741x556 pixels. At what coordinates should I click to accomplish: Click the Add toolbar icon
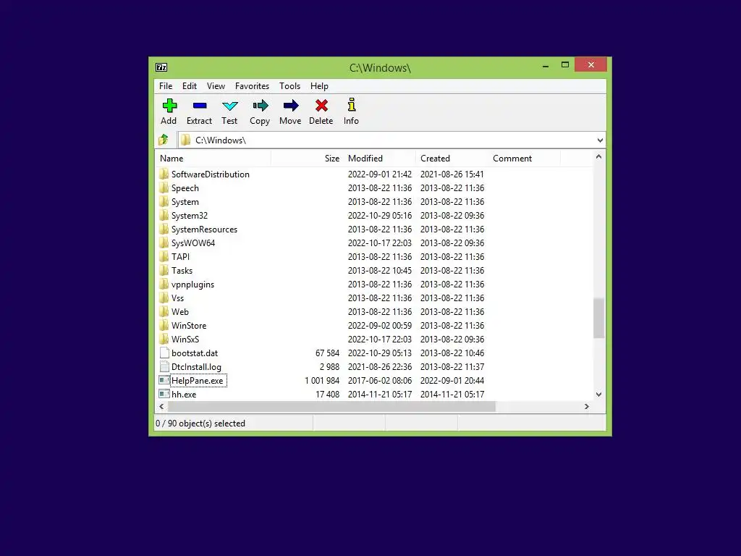click(x=169, y=106)
